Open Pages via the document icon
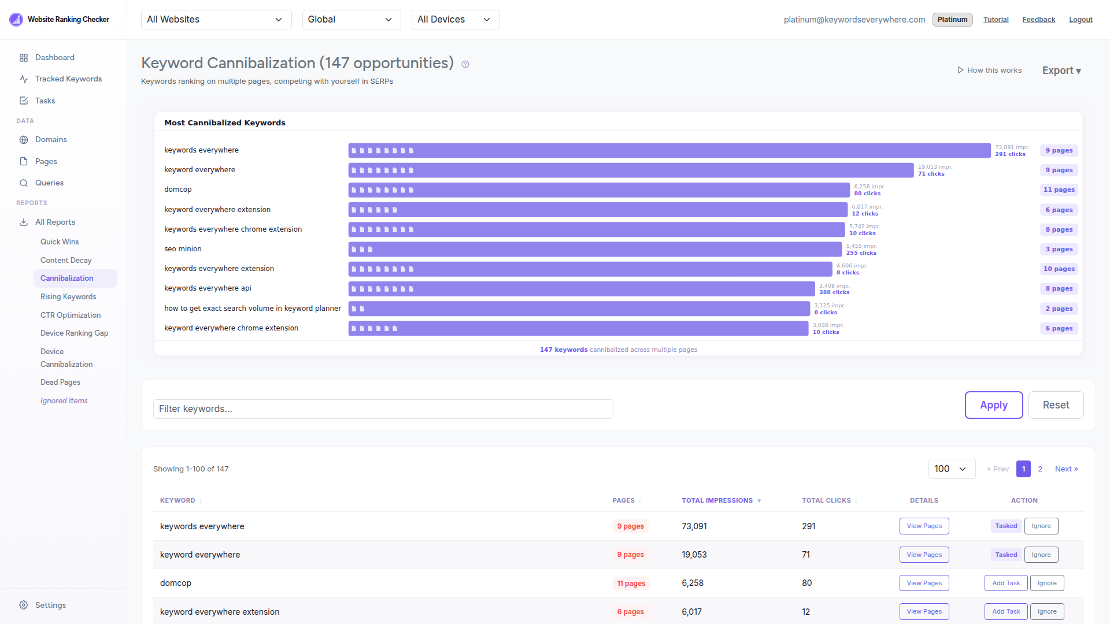 (24, 161)
